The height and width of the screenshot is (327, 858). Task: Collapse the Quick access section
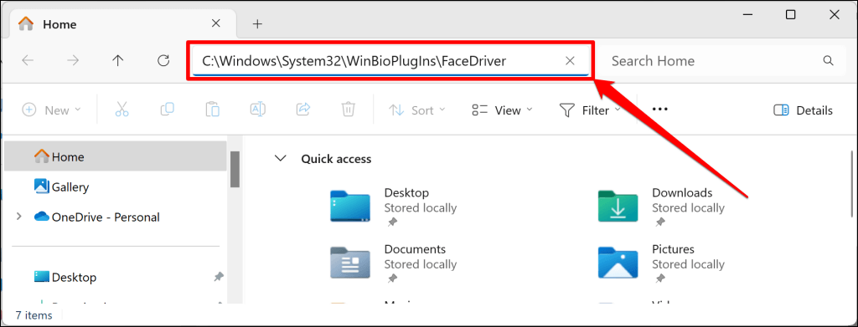(281, 159)
